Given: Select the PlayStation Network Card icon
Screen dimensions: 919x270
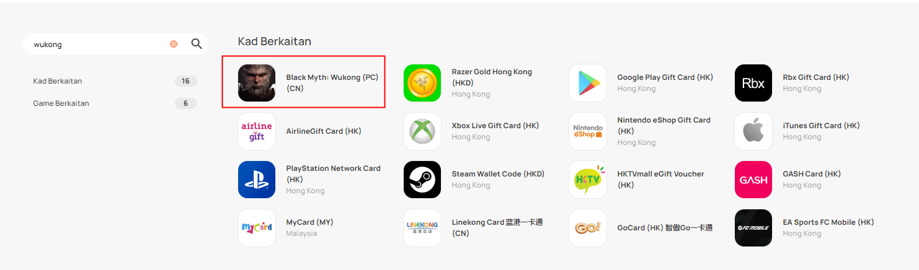Looking at the screenshot, I should pyautogui.click(x=257, y=180).
